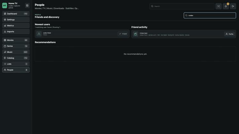Click the Music note icon
The image size is (239, 134).
pos(5,52)
